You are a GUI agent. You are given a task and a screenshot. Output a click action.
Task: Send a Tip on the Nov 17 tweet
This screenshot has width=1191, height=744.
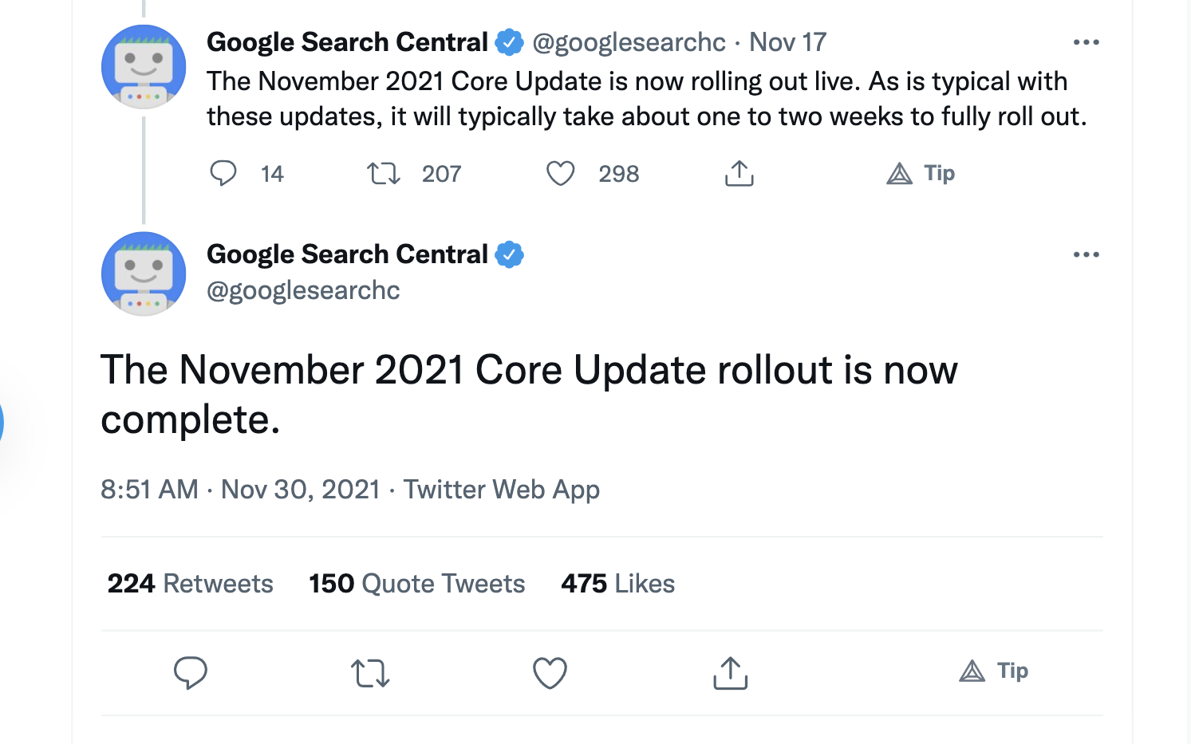(x=921, y=173)
